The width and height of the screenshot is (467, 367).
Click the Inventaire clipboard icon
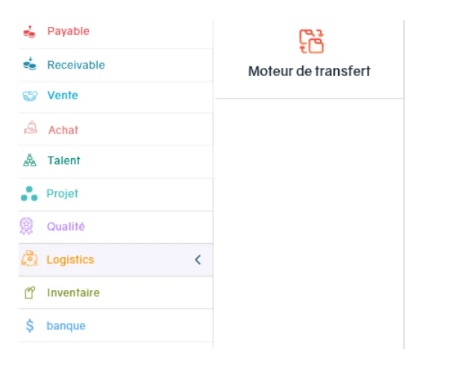[x=30, y=292]
